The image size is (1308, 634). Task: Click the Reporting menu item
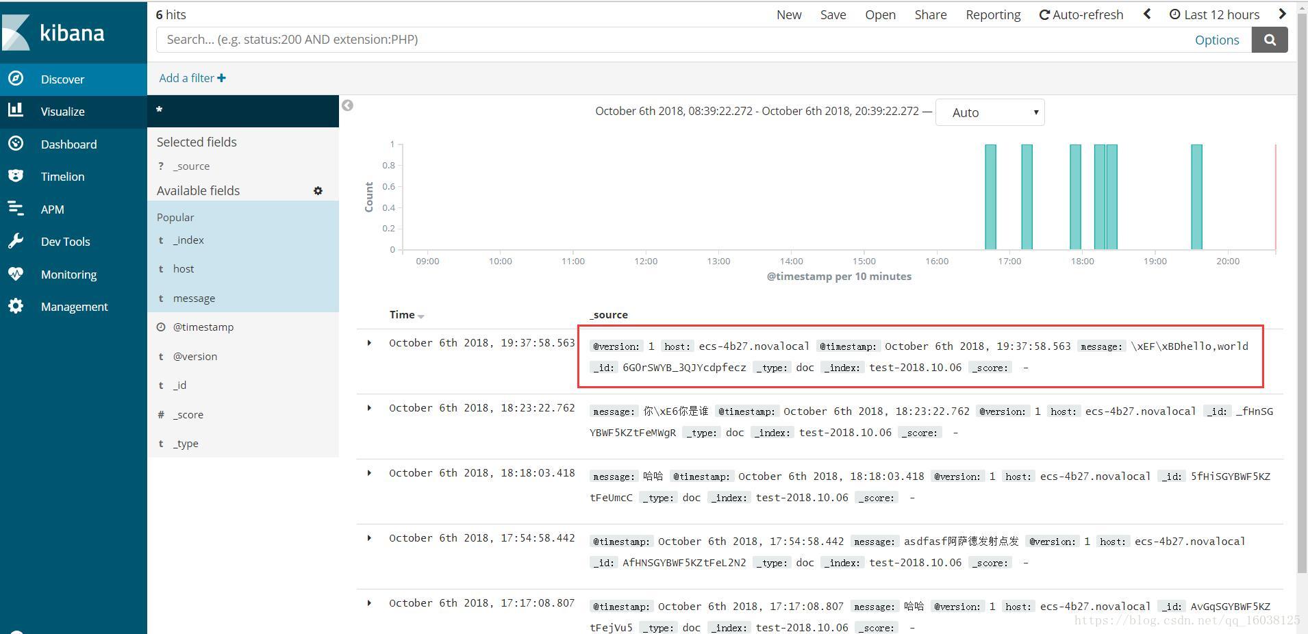coord(993,14)
